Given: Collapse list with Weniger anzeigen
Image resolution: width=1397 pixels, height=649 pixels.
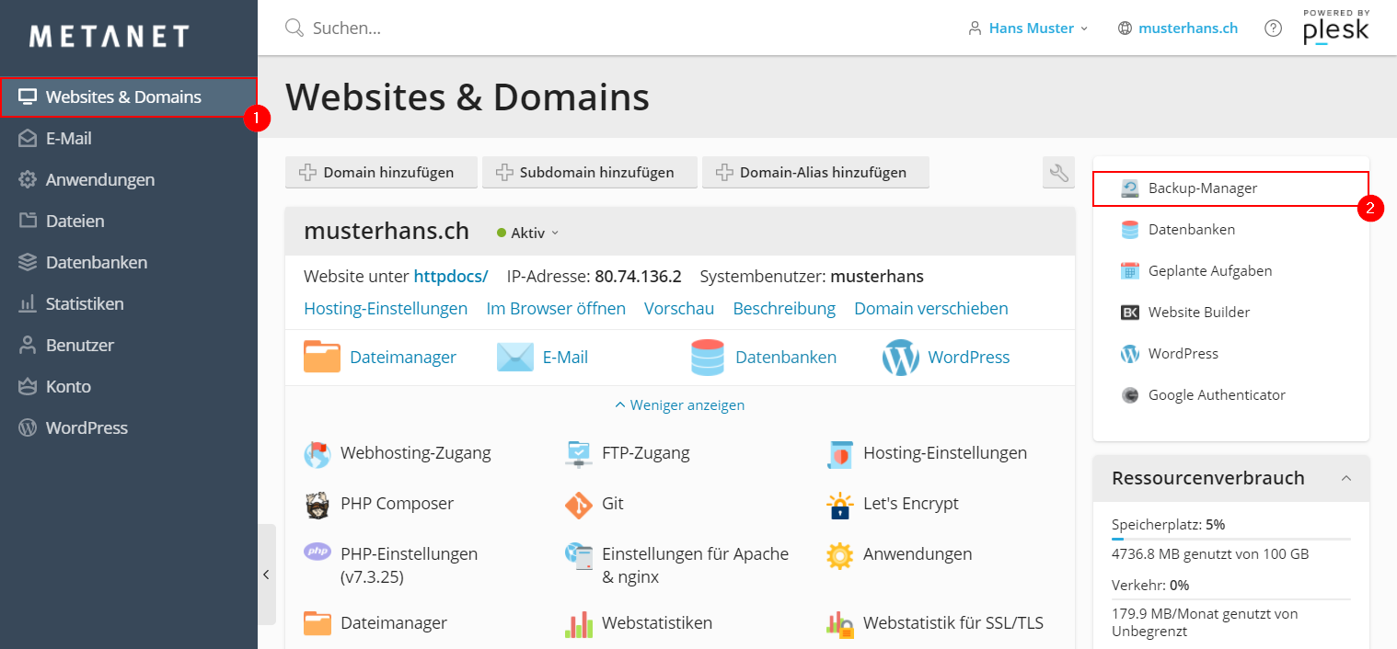Looking at the screenshot, I should coord(680,404).
